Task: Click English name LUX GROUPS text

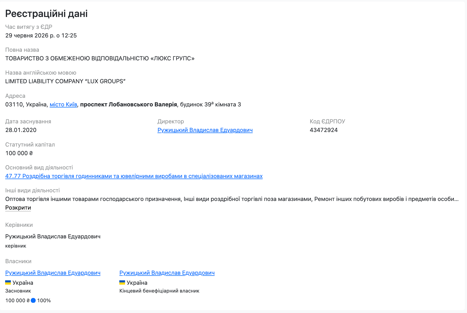Action: (x=65, y=81)
